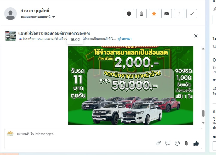
Task: Toggle the orange star follow-up icon
Action: click(x=154, y=14)
